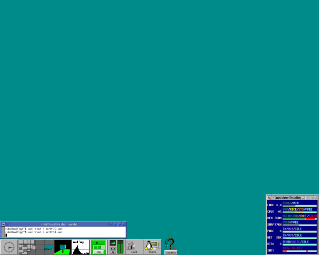Click the LOAD meter bar in xosview
This screenshot has height=255, width=319.
click(x=299, y=206)
